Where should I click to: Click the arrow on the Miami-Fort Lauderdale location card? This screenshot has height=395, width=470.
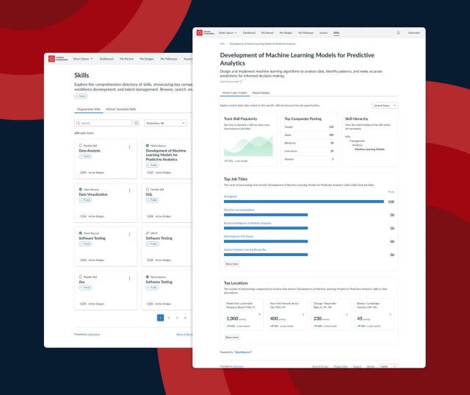259,314
